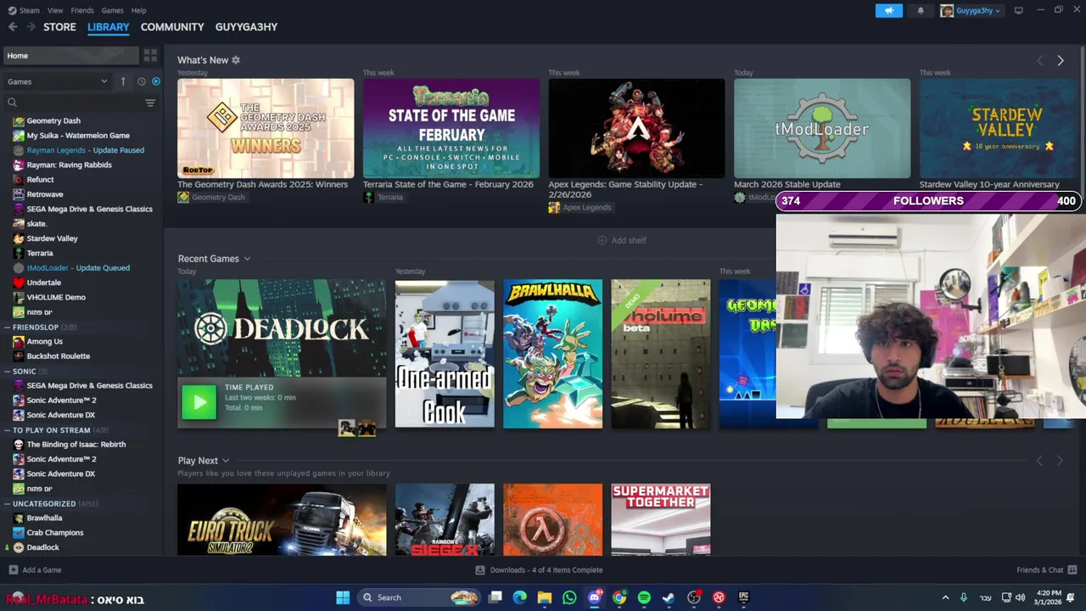Open the Brawlhalla game cover
The height and width of the screenshot is (611, 1086).
[x=552, y=354]
